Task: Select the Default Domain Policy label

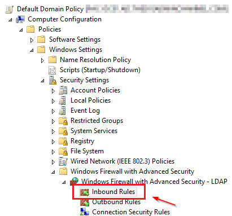Action: tap(50, 9)
